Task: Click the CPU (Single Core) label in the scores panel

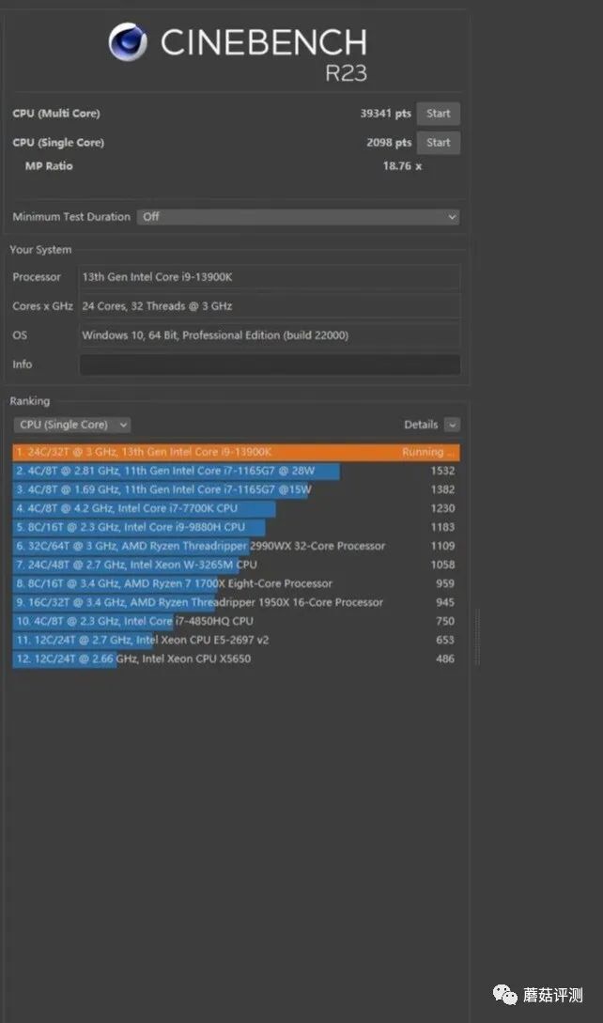Action: pyautogui.click(x=58, y=143)
